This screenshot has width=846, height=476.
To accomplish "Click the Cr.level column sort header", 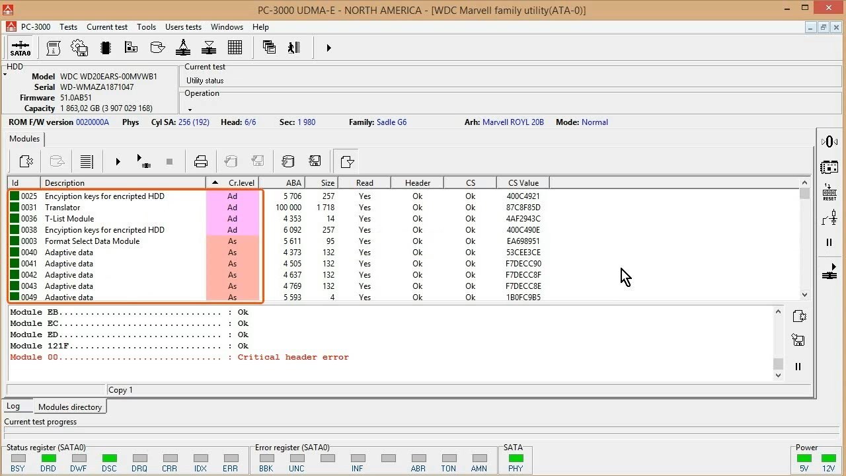I will 232,183.
